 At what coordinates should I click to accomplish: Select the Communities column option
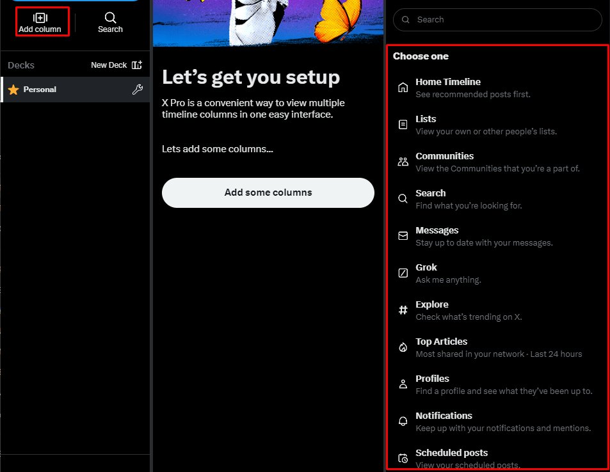point(497,162)
